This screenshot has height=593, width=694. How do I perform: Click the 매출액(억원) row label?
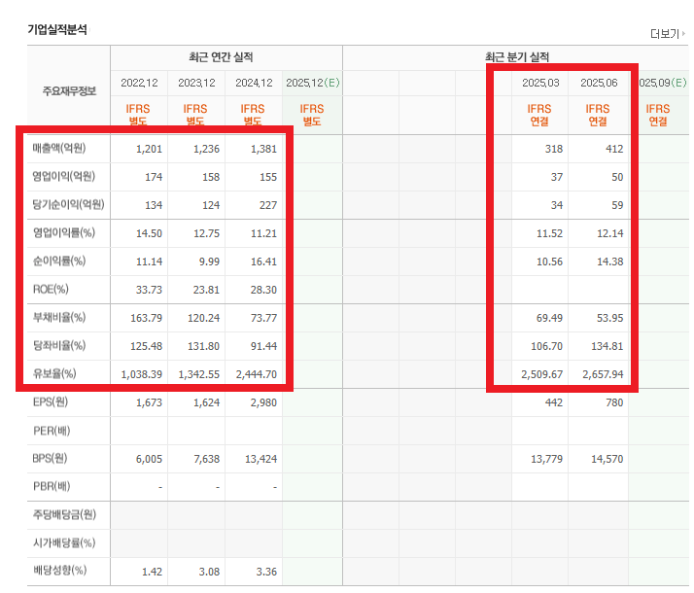click(59, 149)
